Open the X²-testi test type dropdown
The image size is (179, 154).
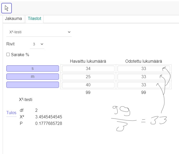[39, 32]
